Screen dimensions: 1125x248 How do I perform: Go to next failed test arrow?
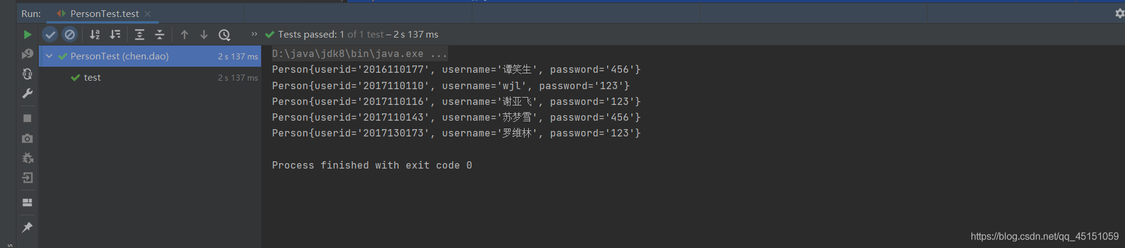[204, 35]
